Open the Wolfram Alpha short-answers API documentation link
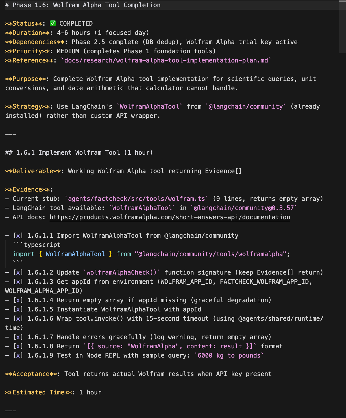346x418 pixels. 170,217
